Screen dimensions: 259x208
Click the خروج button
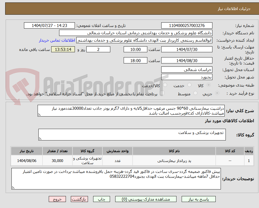pyautogui.click(x=57, y=199)
